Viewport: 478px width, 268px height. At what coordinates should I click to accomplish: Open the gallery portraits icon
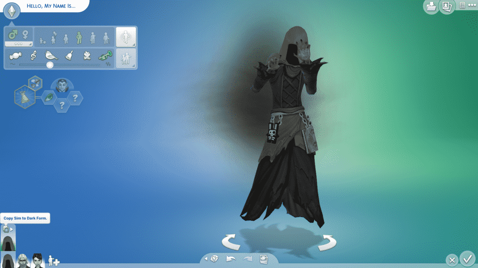click(x=447, y=7)
